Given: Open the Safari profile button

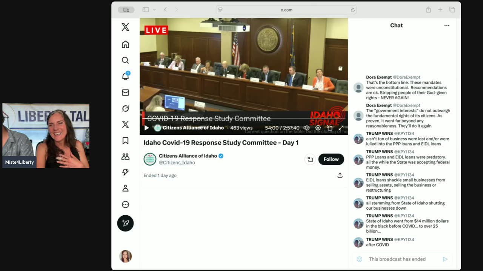Looking at the screenshot, I should pyautogui.click(x=126, y=10).
